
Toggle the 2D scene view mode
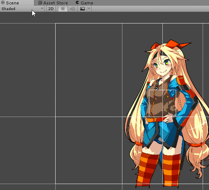tap(51, 9)
